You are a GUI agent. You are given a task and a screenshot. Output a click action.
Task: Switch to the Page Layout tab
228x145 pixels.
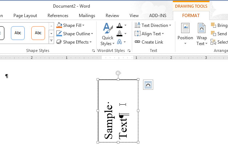[x=25, y=16]
